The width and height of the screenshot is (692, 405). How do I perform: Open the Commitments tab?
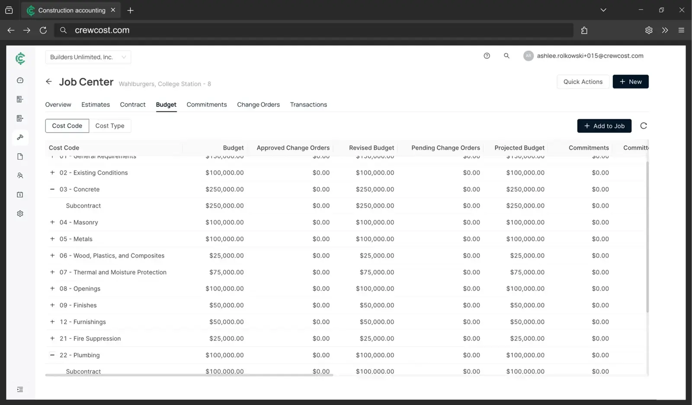pos(206,104)
